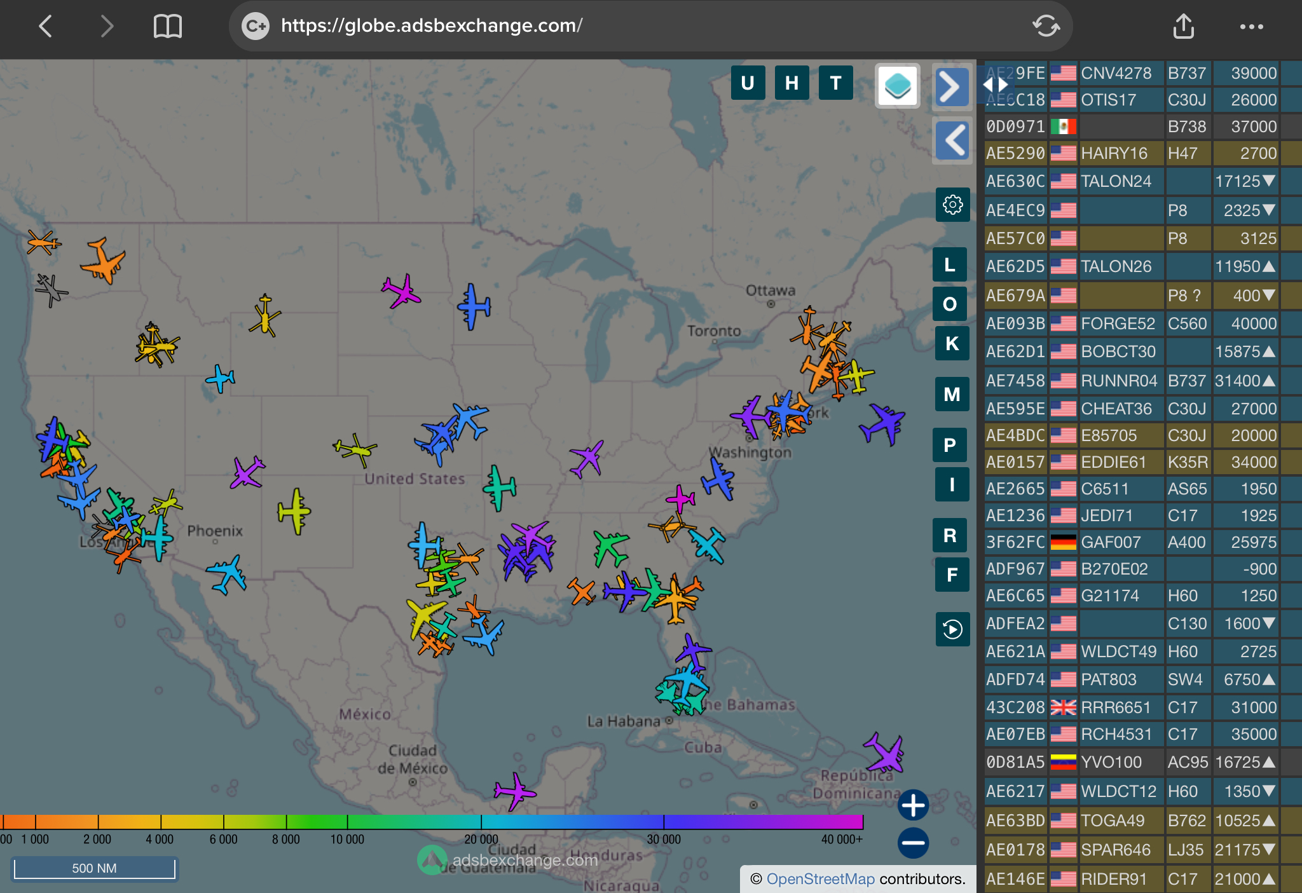1302x893 pixels.
Task: Select aircraft row TOGA49
Action: click(x=1142, y=821)
